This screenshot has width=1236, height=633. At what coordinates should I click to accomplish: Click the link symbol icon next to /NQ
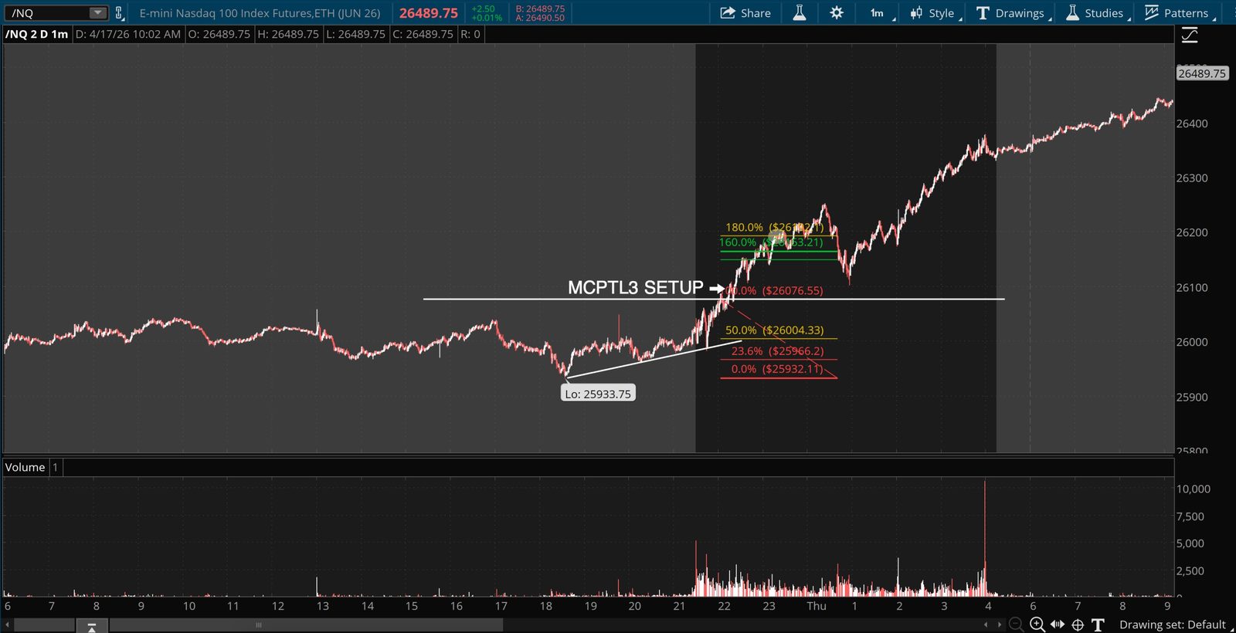119,13
